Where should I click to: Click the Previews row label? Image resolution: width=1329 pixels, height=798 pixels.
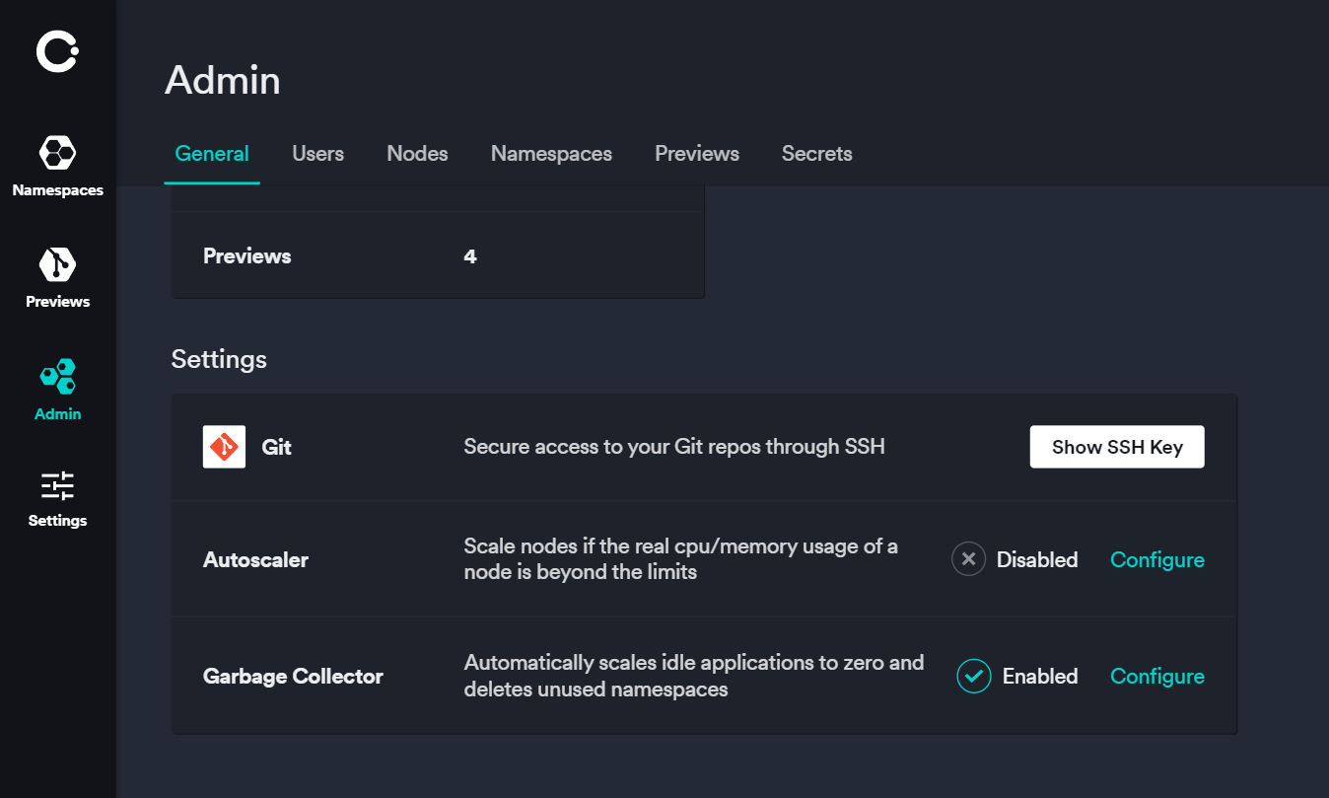[x=246, y=256]
